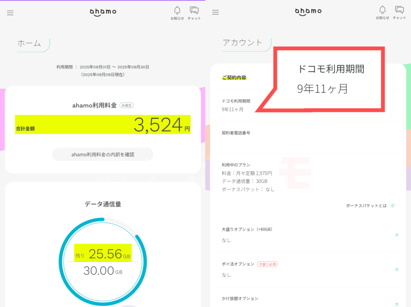The width and height of the screenshot is (411, 307).
Task: Click the 大盛り必須 badge
Action: click(267, 264)
